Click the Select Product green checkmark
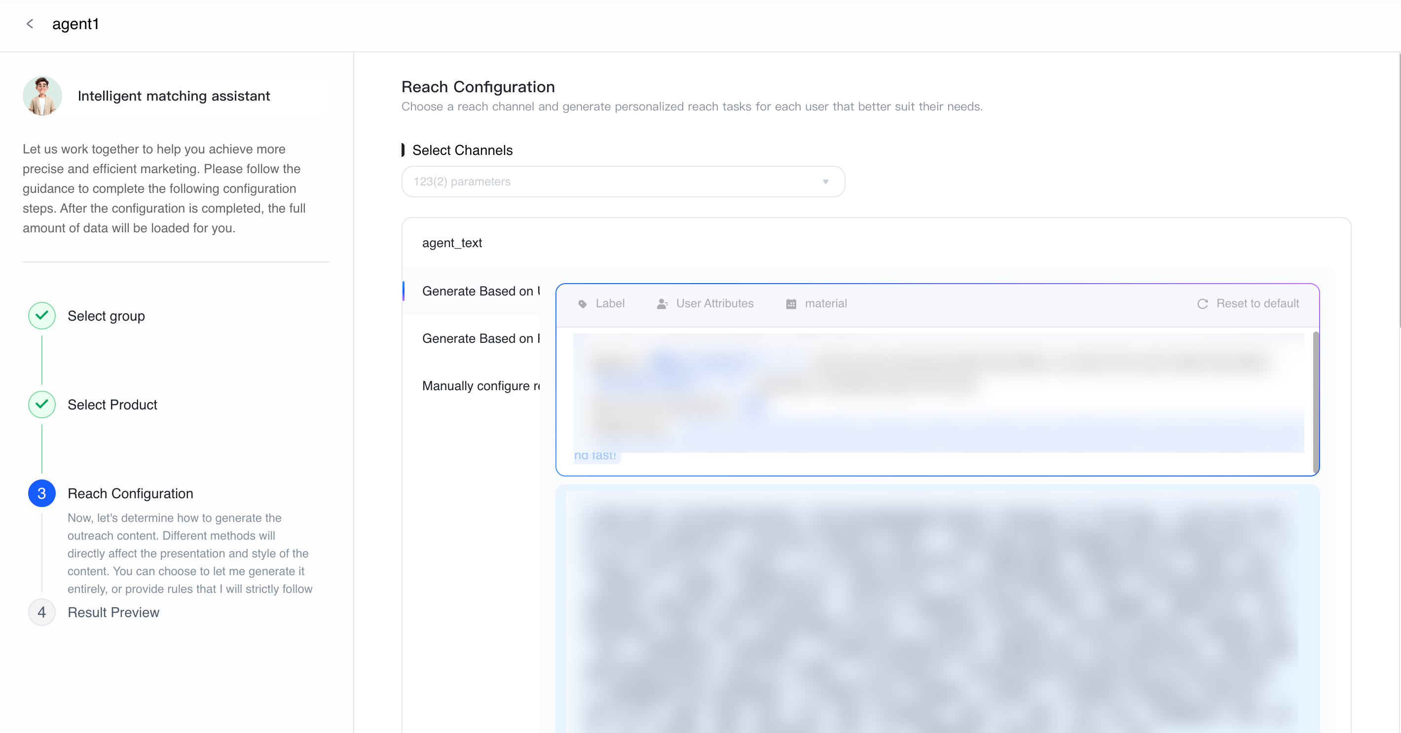This screenshot has height=733, width=1401. [42, 404]
